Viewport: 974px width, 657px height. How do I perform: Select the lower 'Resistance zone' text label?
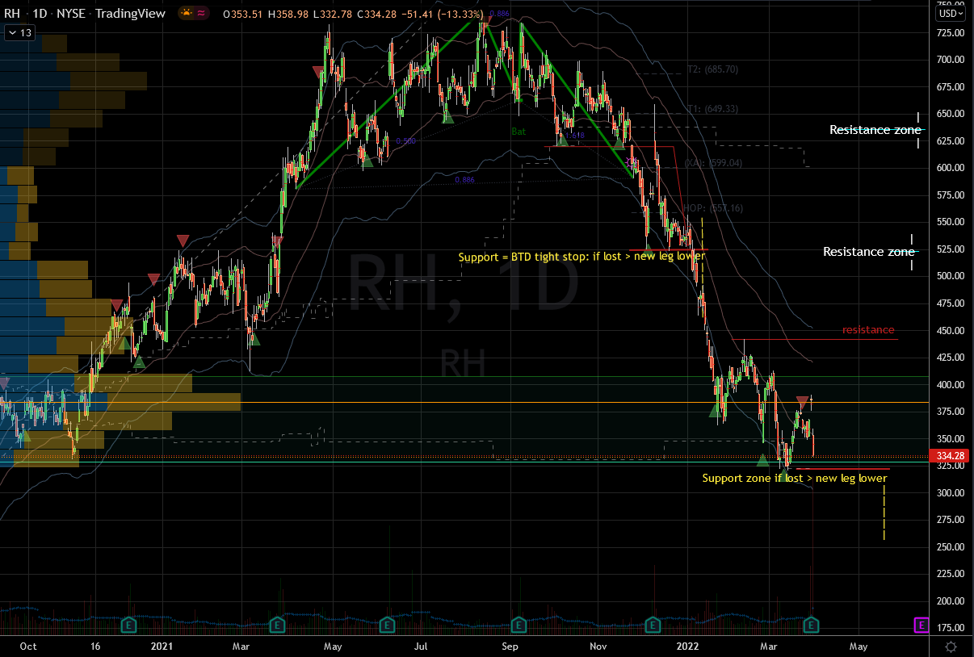click(x=869, y=252)
